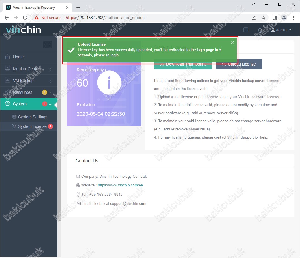
Task: Click the telephone number +86-159-2884-8843
Action: (x=106, y=194)
